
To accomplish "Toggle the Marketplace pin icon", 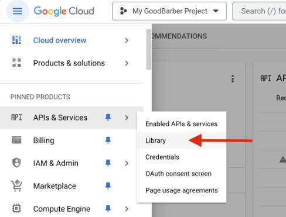I will click(108, 186).
